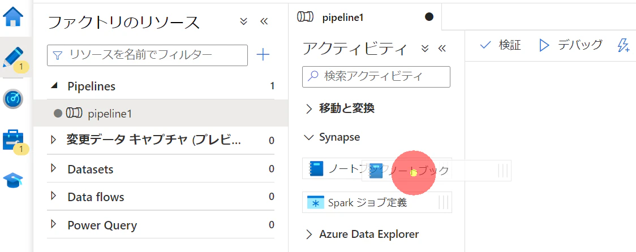
Task: Click the trigger lightning bolt icon
Action: 623,45
